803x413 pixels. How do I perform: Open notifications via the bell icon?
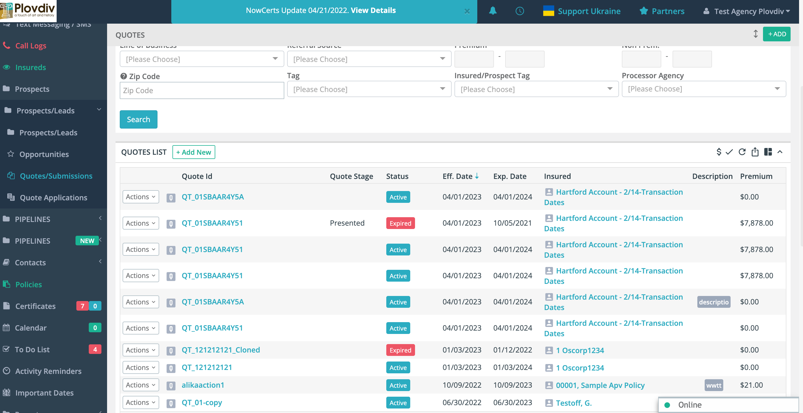[x=493, y=11]
